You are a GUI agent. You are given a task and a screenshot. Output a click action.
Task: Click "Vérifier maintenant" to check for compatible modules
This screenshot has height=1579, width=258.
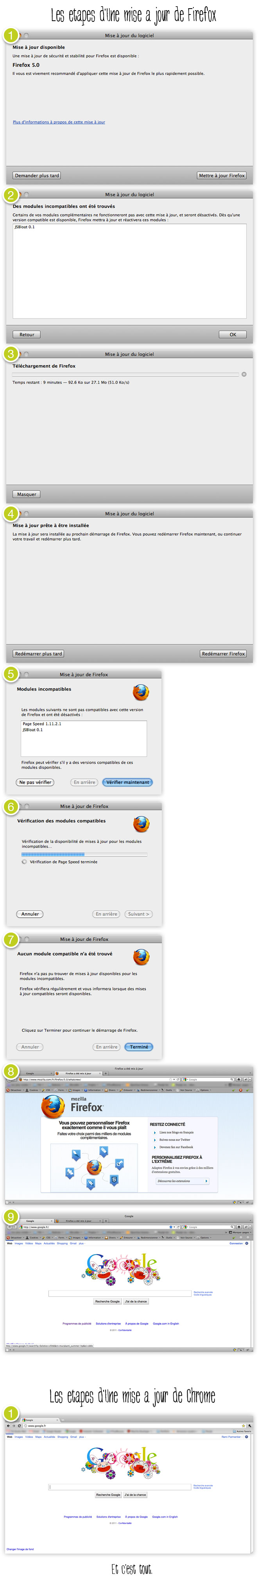point(127,782)
